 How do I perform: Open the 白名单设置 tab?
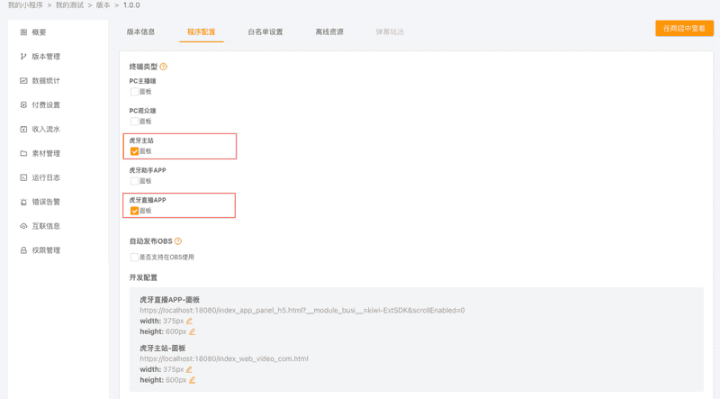pyautogui.click(x=265, y=32)
